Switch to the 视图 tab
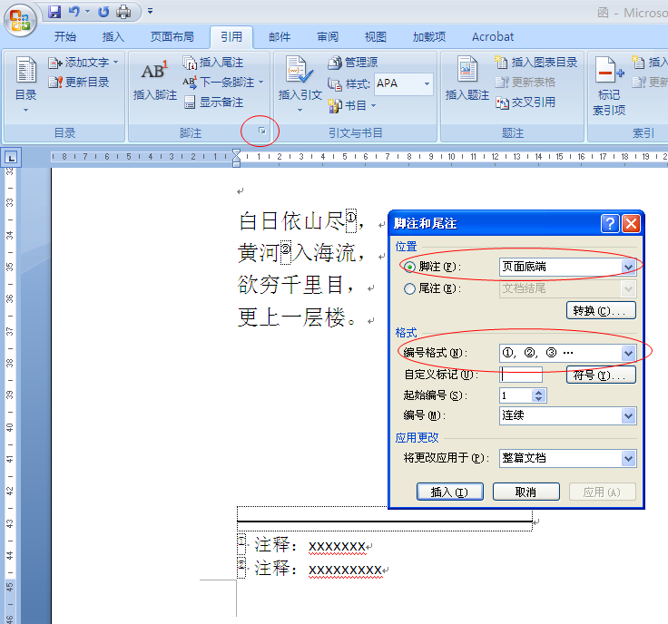This screenshot has height=624, width=668. tap(376, 37)
